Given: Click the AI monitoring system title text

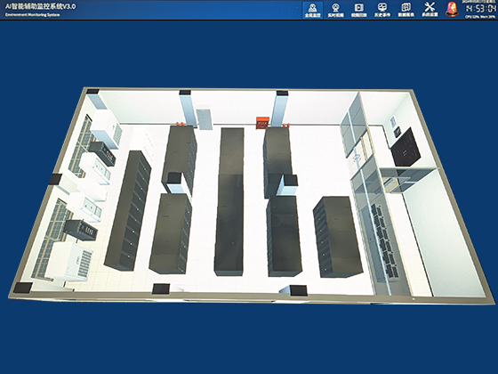Looking at the screenshot, I should [x=40, y=6].
